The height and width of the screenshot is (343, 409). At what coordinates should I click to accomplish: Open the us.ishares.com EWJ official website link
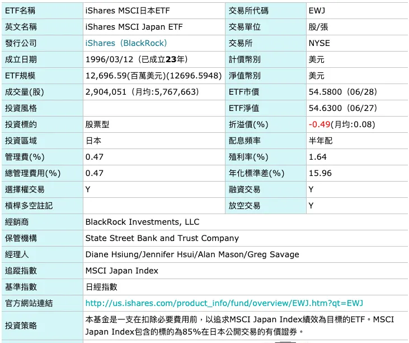224,303
